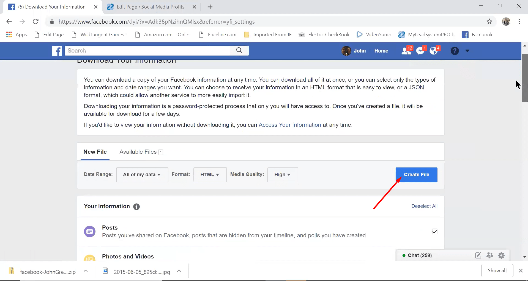The image size is (528, 281).
Task: Expand options for 2015-06-05 jpg download
Action: click(179, 271)
